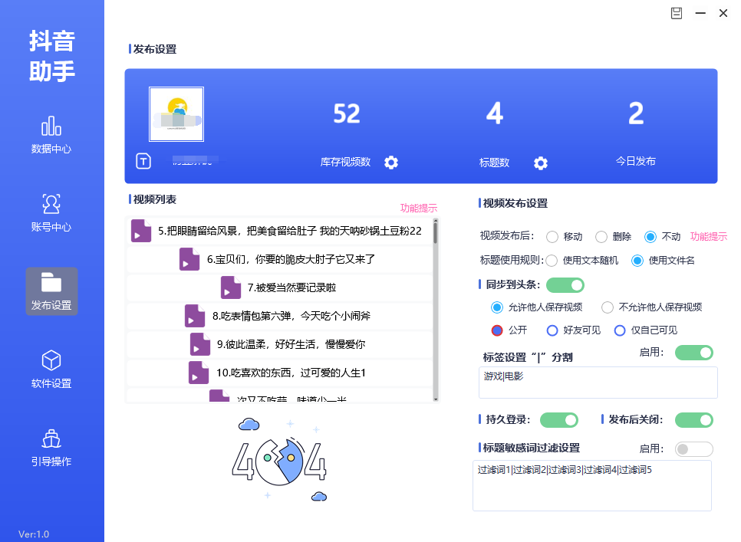Open the 软件设置 cube icon
This screenshot has width=741, height=542.
point(51,361)
